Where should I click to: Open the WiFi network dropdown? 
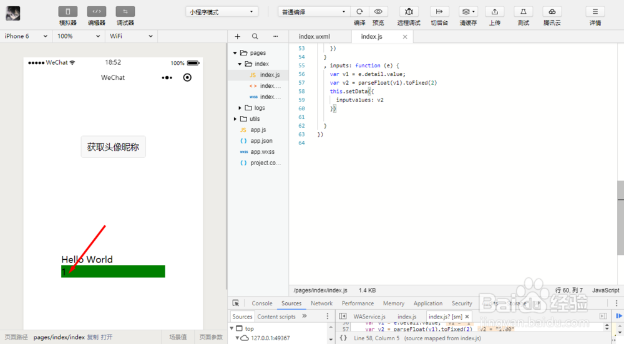tap(131, 36)
